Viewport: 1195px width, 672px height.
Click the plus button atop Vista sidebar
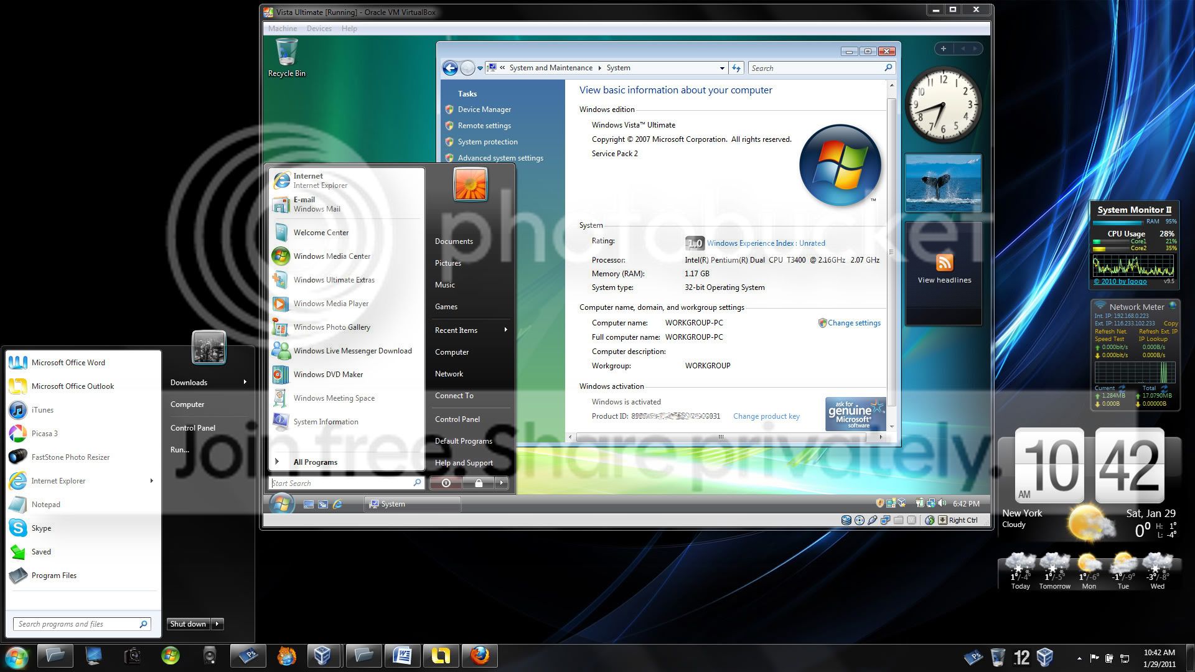944,49
